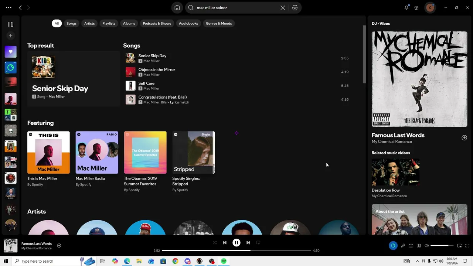Screen dimensions: 473x266
Task: Navigate back with the left arrow
Action: (20, 7)
